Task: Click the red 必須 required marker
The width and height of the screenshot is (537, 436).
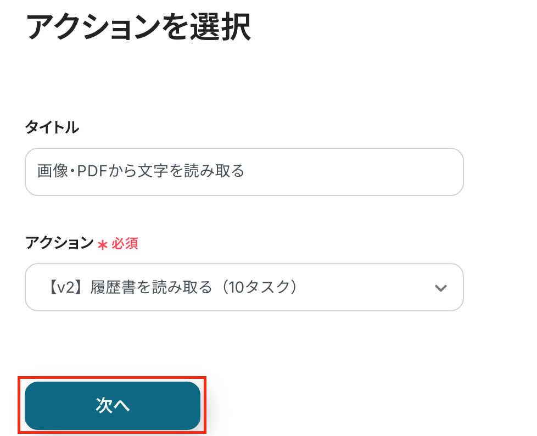Action: pos(125,243)
